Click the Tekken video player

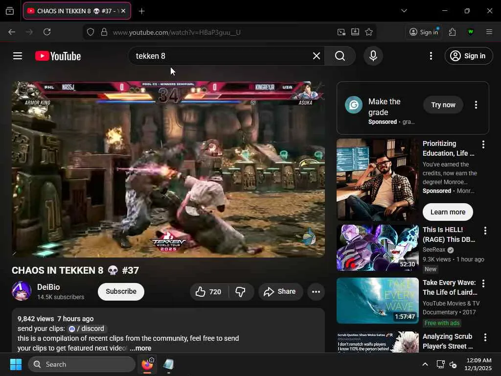(x=168, y=169)
